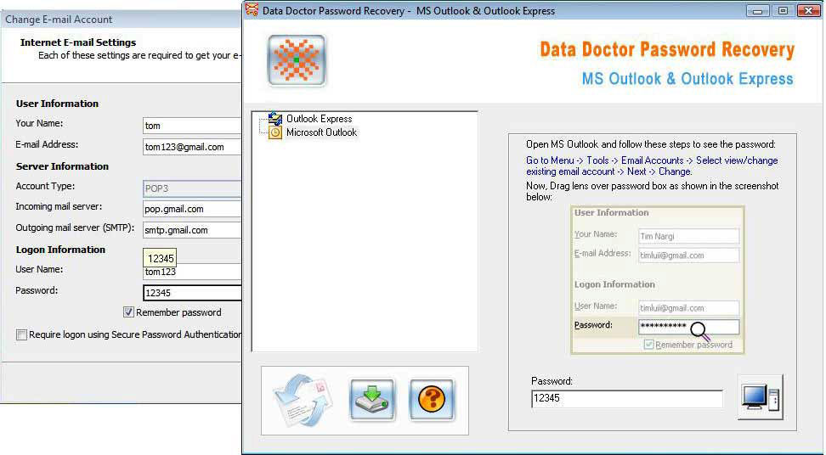Click the E-mail Address field tom123@gmail.com
Viewport: 826px width, 455px height.
coord(192,147)
